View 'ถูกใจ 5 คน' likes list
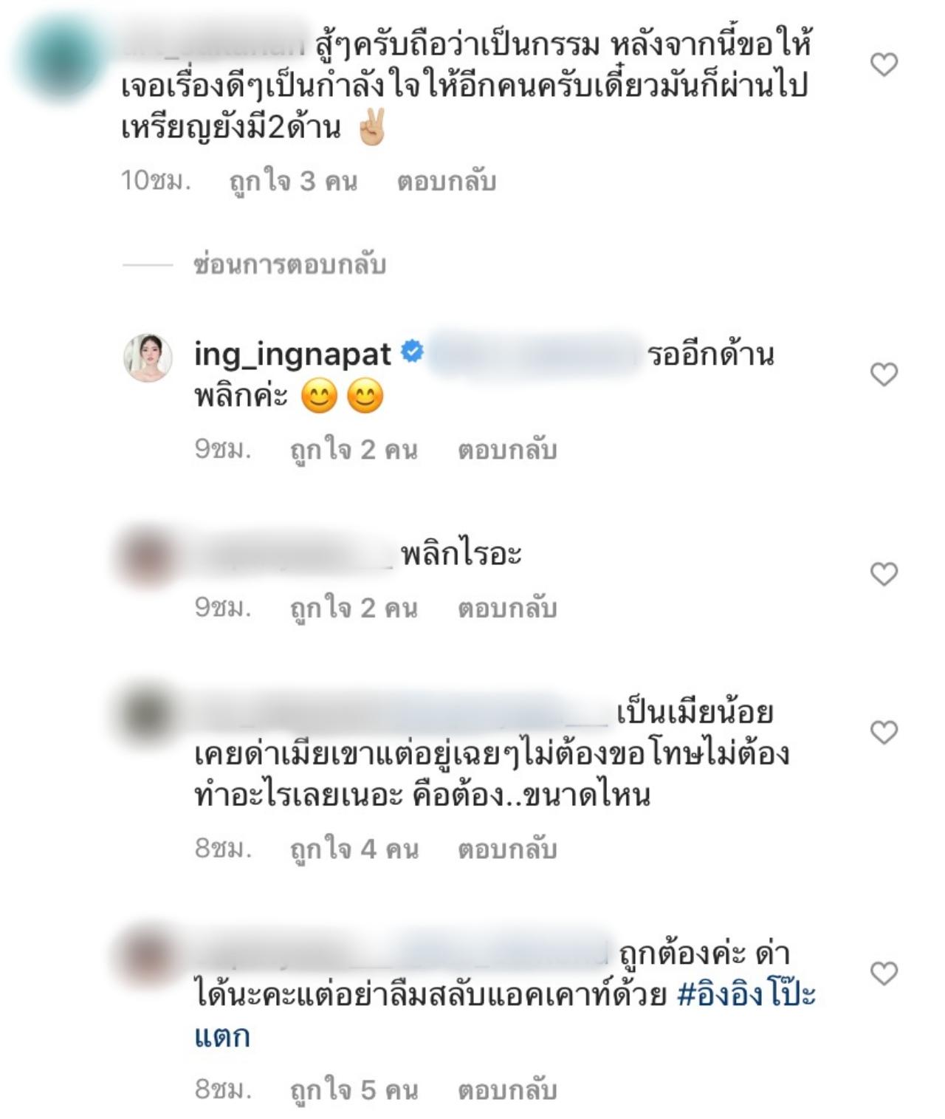 click(x=354, y=1090)
